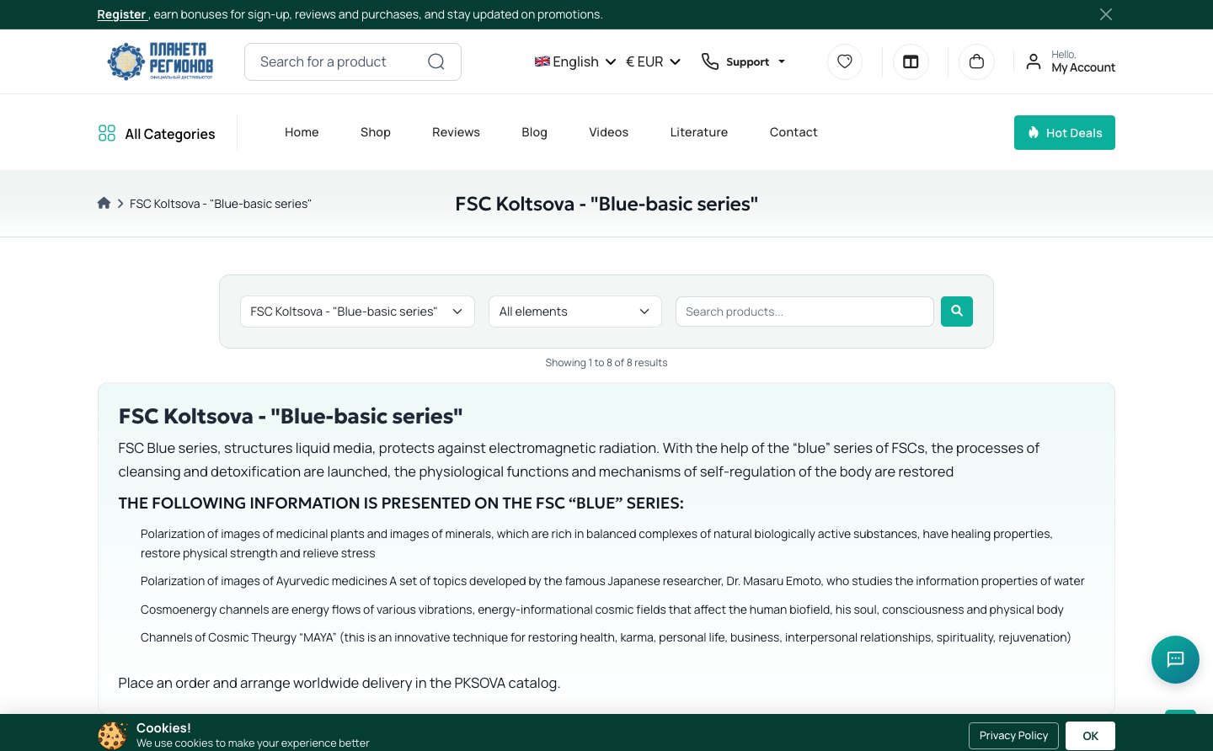Open the Literature menu item
The height and width of the screenshot is (751, 1213).
pyautogui.click(x=699, y=132)
